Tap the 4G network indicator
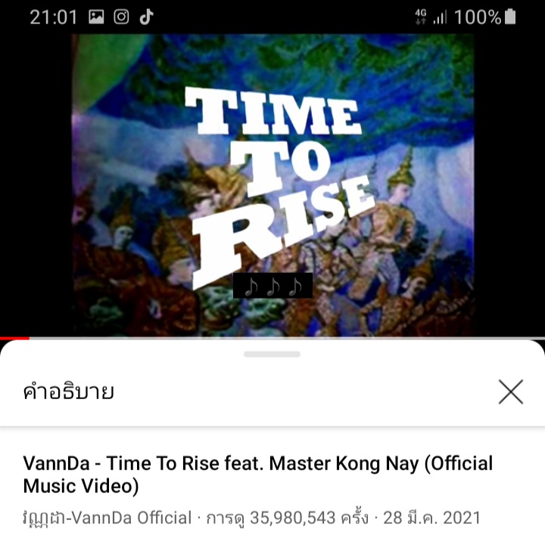545x542 pixels. click(421, 17)
